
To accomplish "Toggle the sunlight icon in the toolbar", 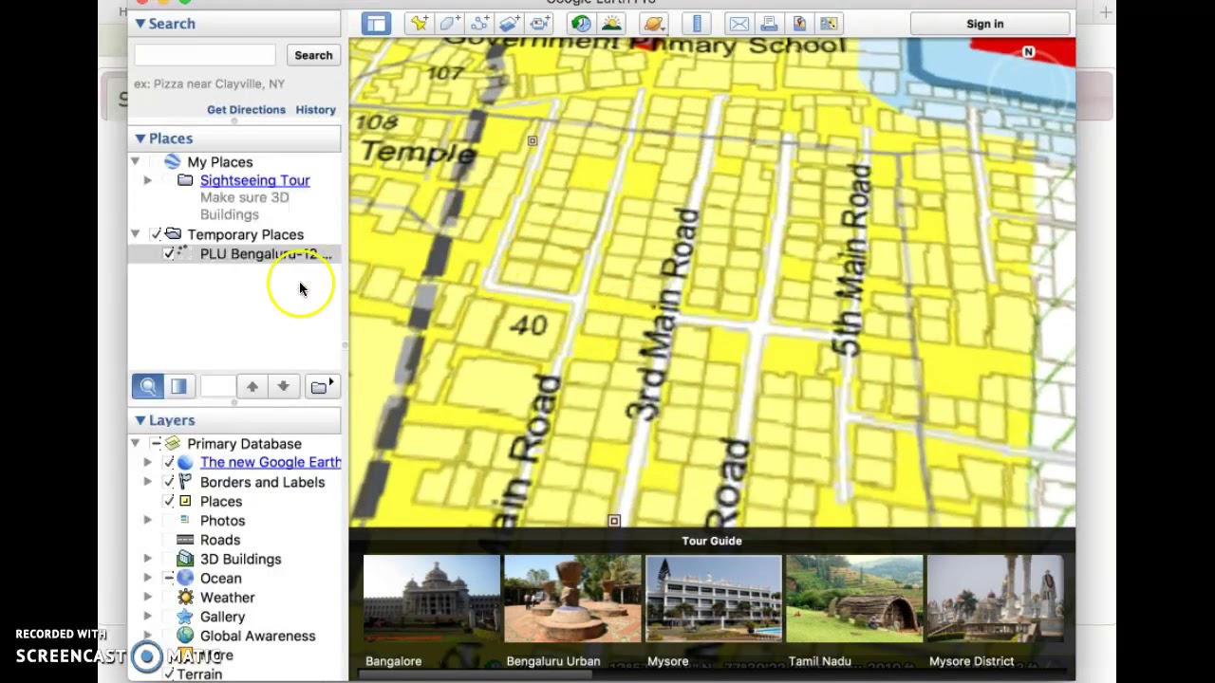I will (611, 24).
